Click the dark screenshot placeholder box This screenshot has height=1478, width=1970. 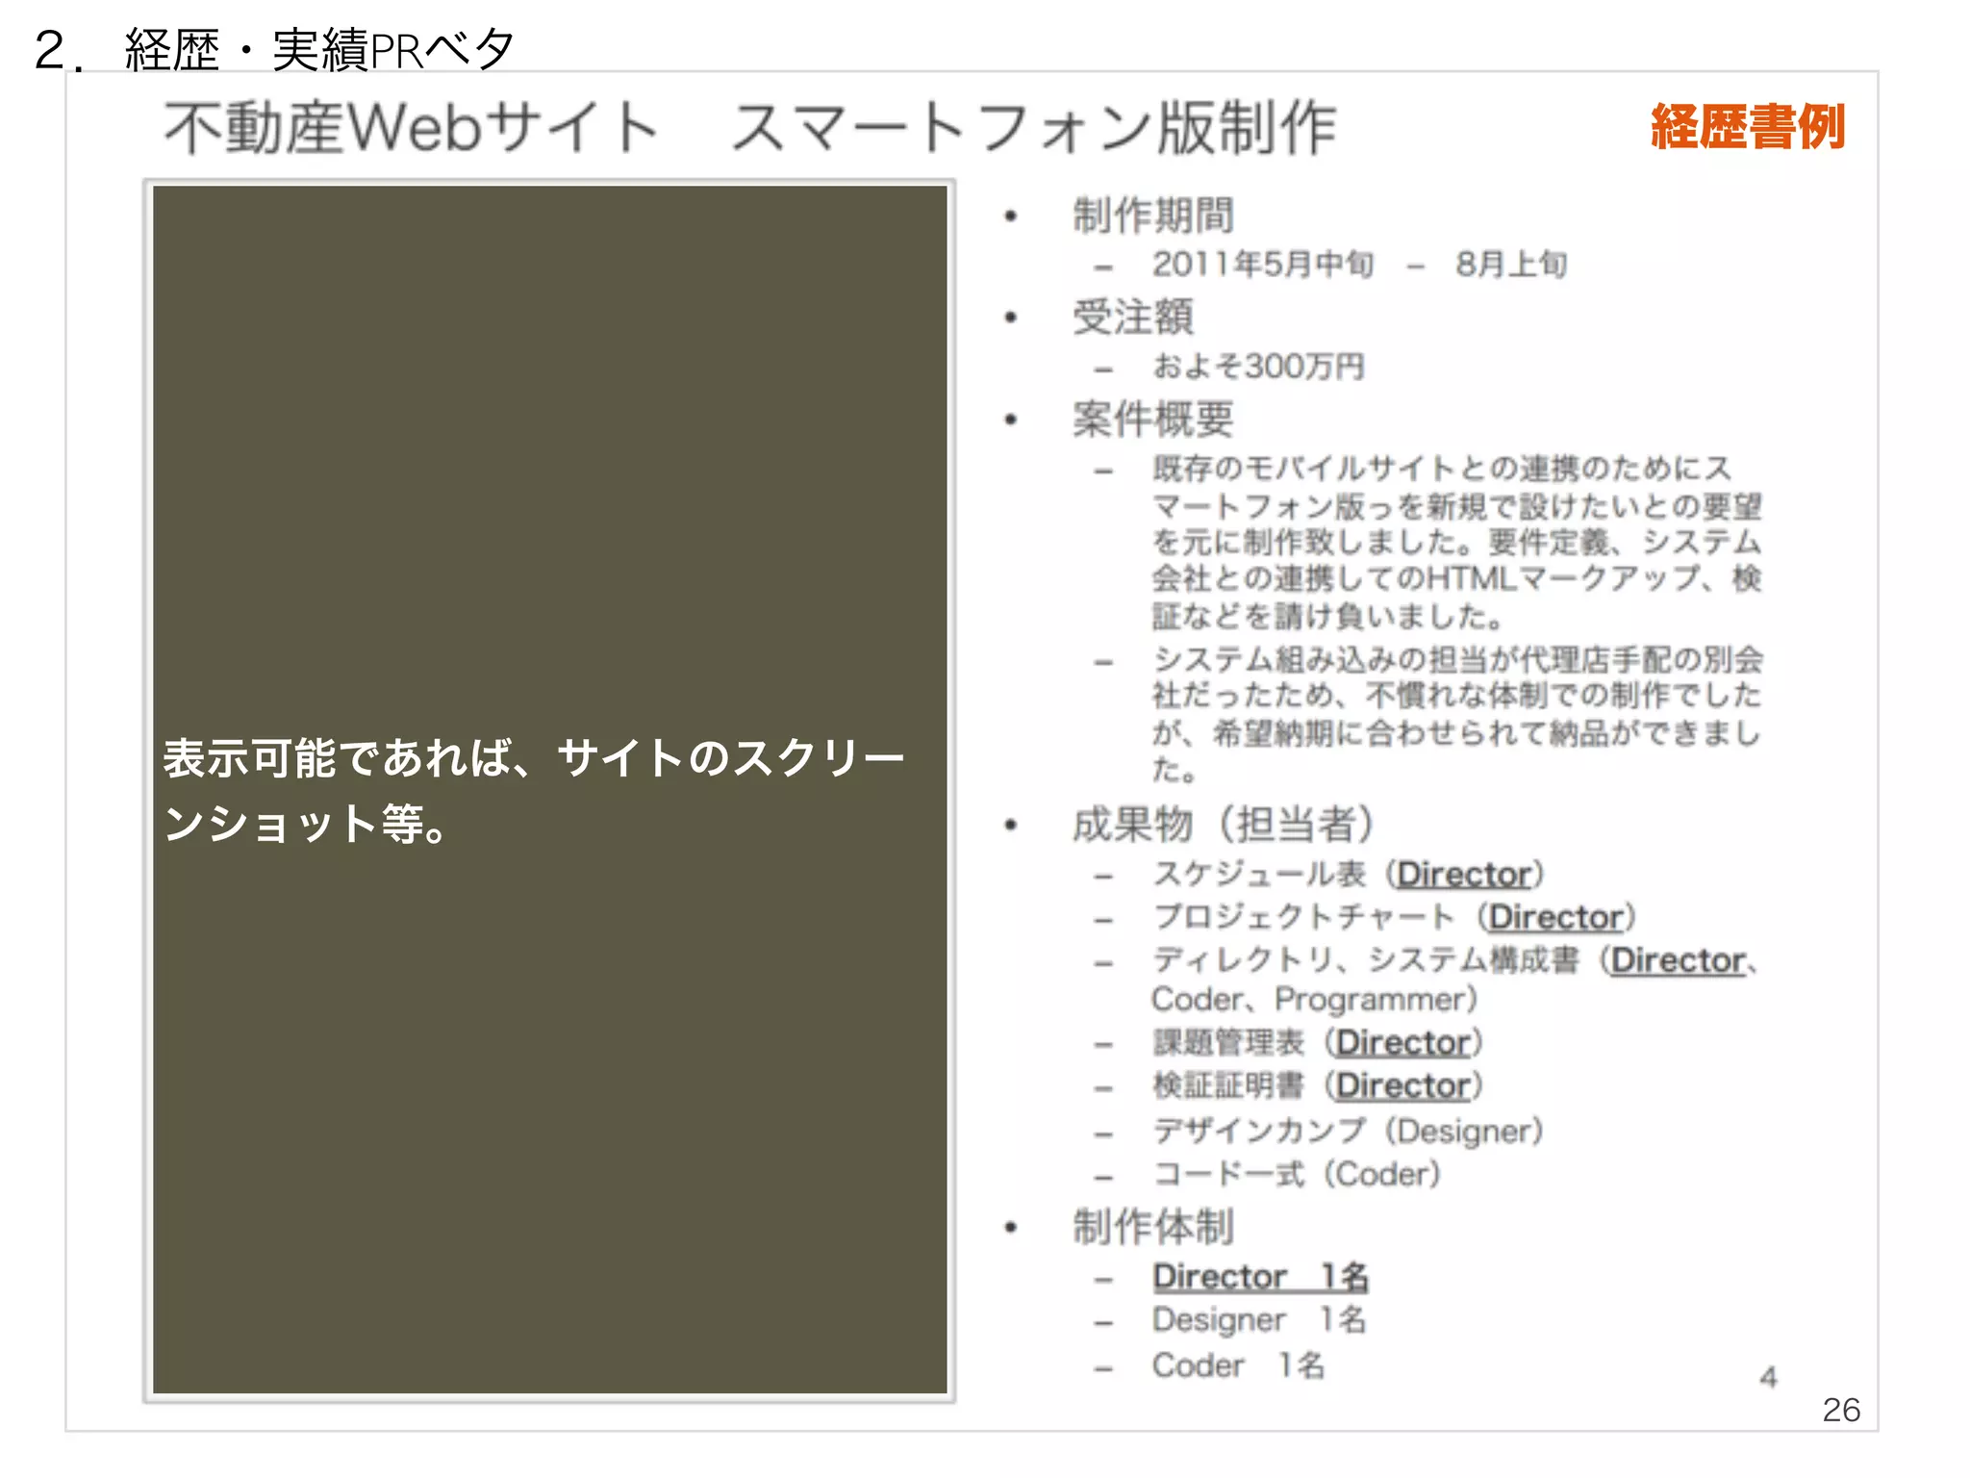(x=549, y=789)
